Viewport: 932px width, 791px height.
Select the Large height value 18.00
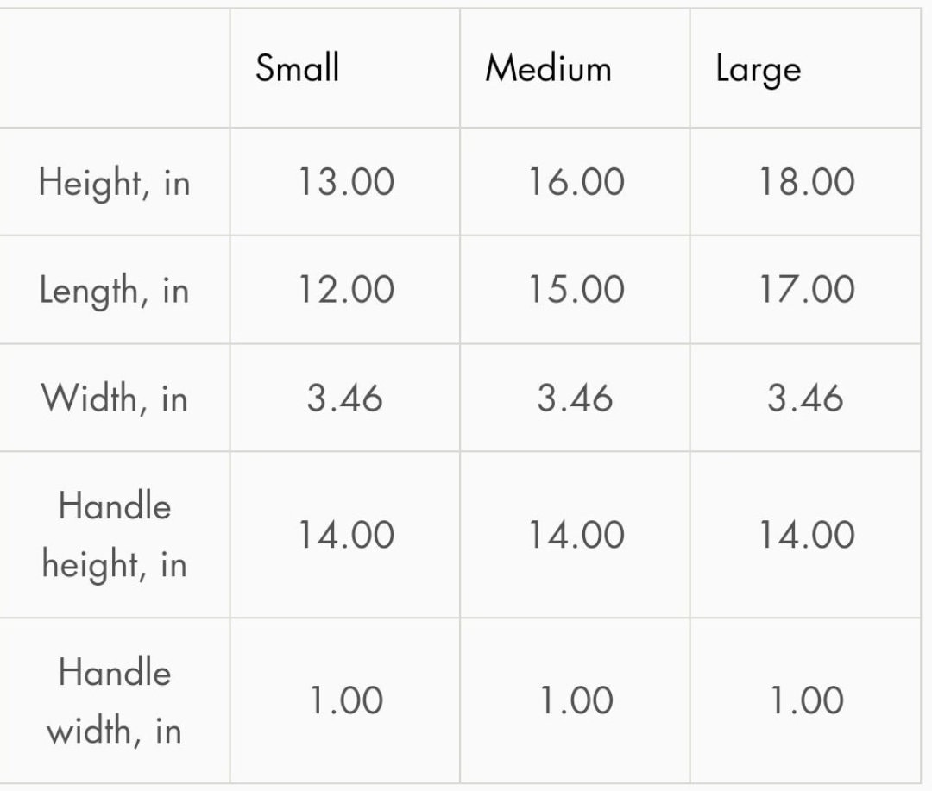807,181
